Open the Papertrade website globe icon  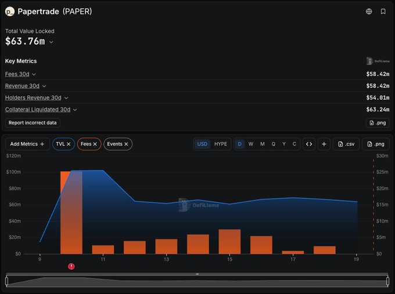click(369, 12)
